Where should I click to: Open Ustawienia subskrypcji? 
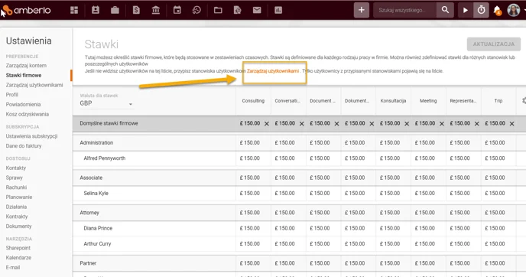[31, 136]
